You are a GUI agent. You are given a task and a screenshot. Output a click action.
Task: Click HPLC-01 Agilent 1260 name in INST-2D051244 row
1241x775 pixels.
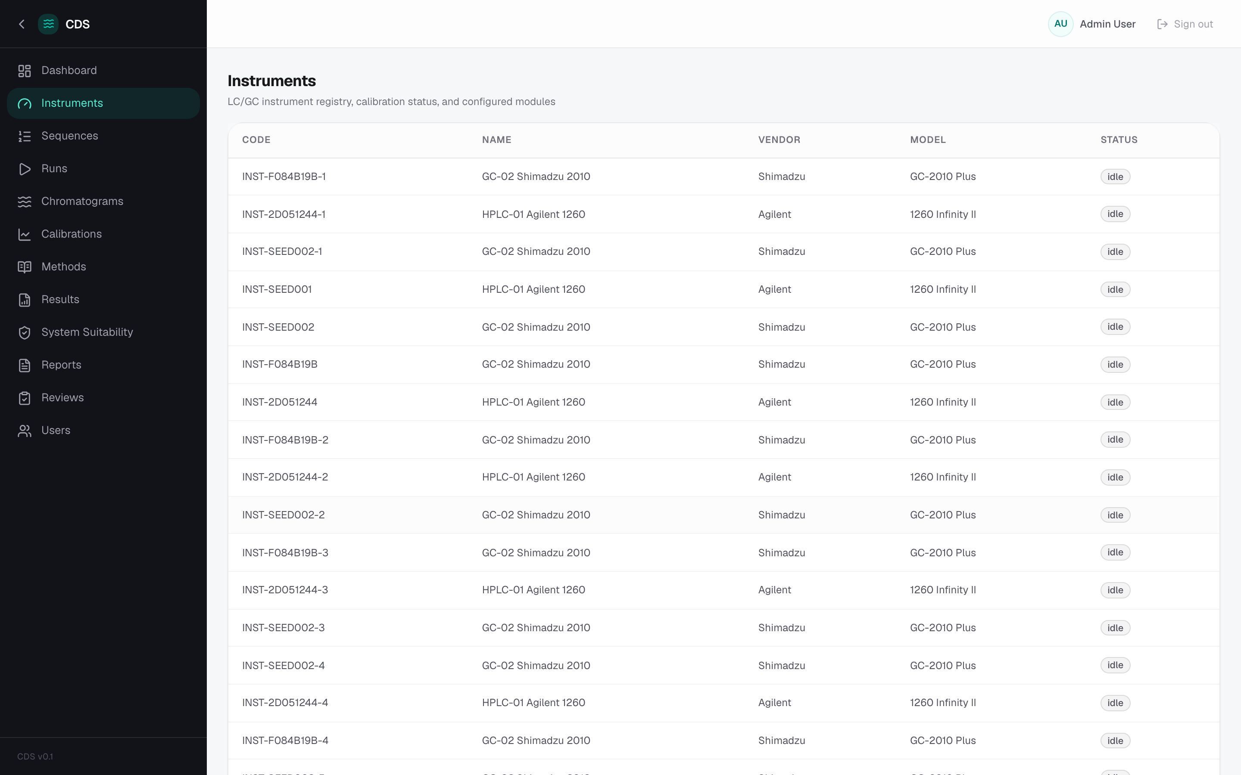tap(533, 403)
